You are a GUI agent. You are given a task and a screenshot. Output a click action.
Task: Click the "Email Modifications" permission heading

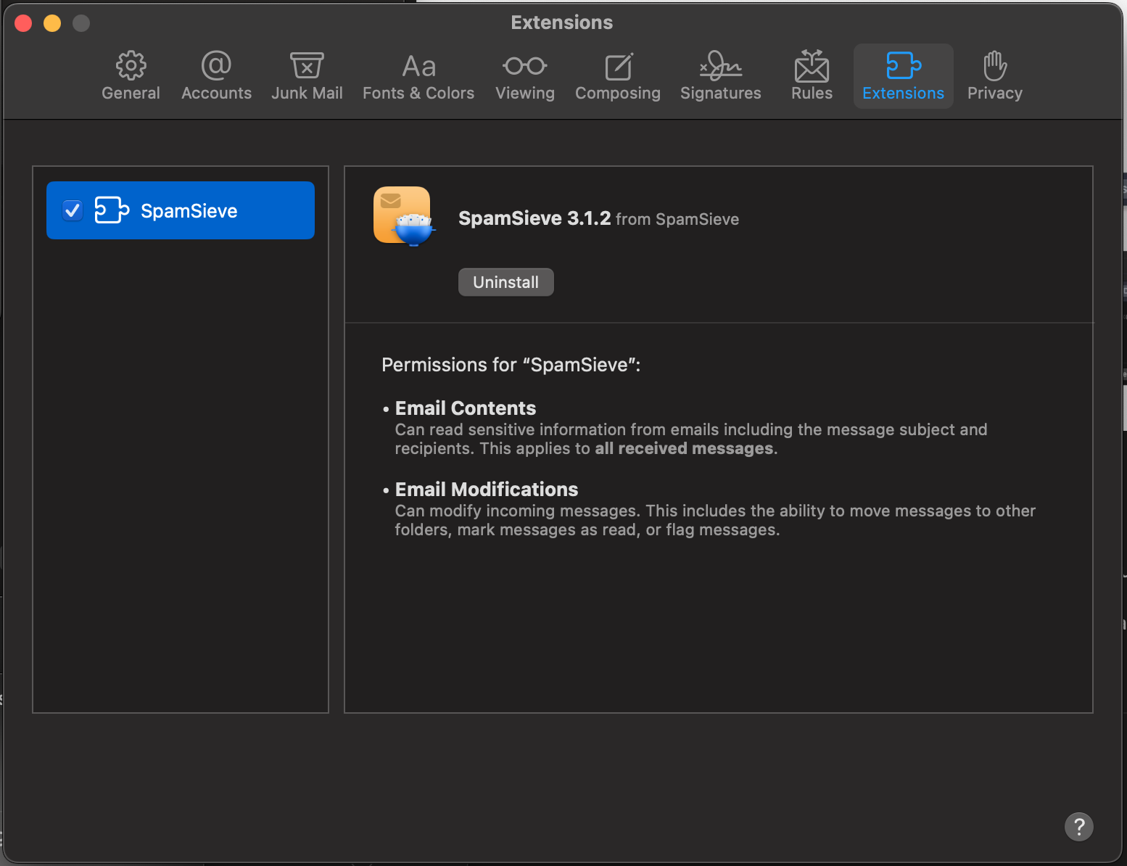point(487,490)
